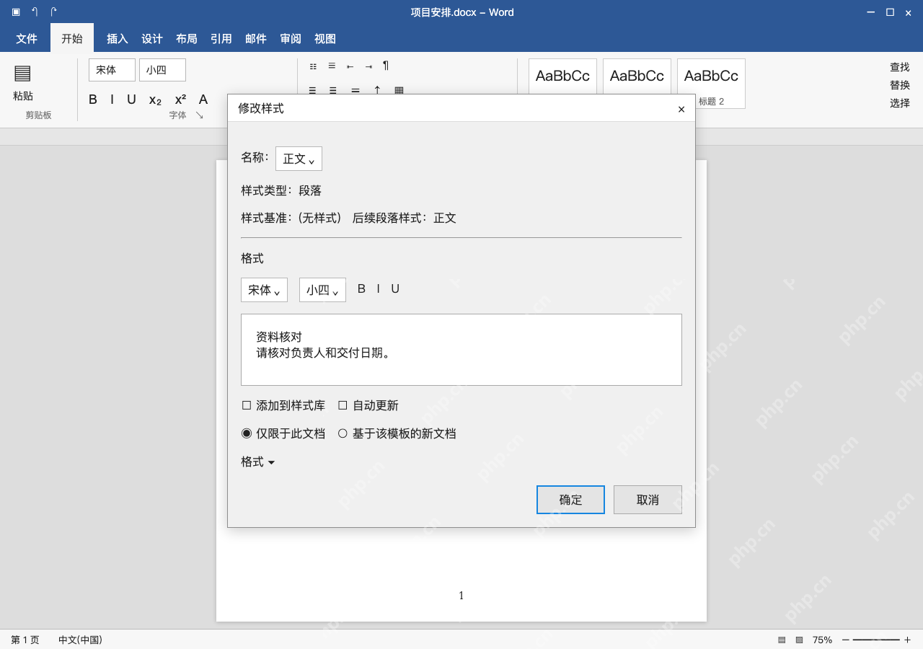Redo using the title bar arrow

[53, 12]
